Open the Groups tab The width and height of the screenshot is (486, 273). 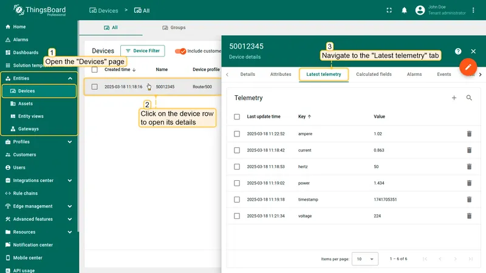174,27
